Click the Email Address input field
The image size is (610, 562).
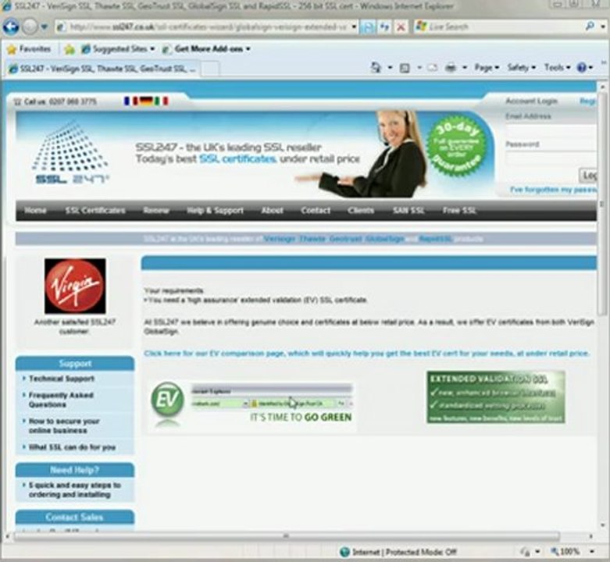[551, 130]
